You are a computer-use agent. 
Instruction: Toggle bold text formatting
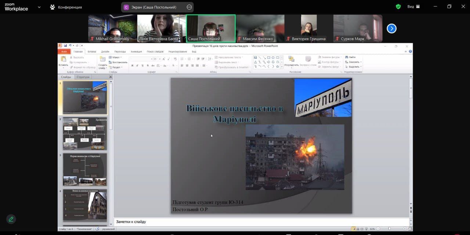[132, 66]
